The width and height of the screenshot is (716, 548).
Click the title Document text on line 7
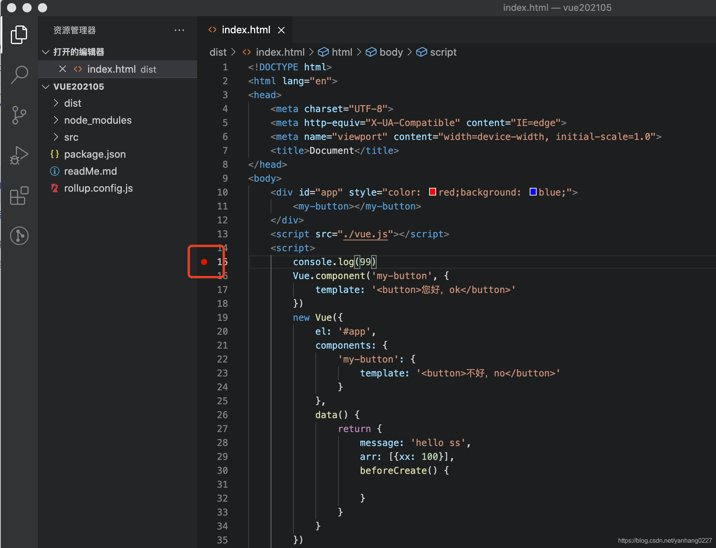coord(332,151)
